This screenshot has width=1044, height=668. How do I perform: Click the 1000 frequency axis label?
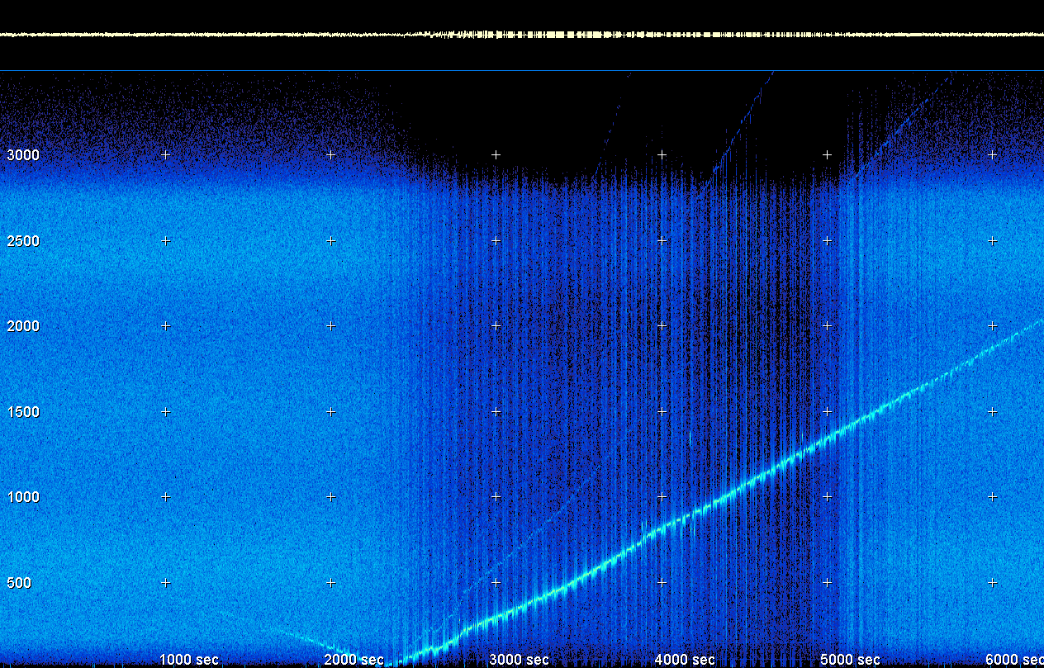coord(23,497)
